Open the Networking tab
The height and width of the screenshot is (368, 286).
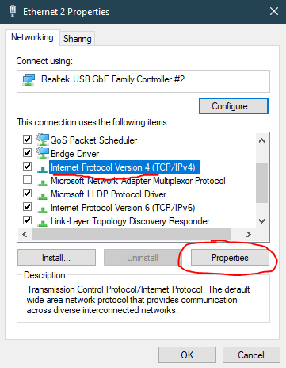[x=32, y=37]
